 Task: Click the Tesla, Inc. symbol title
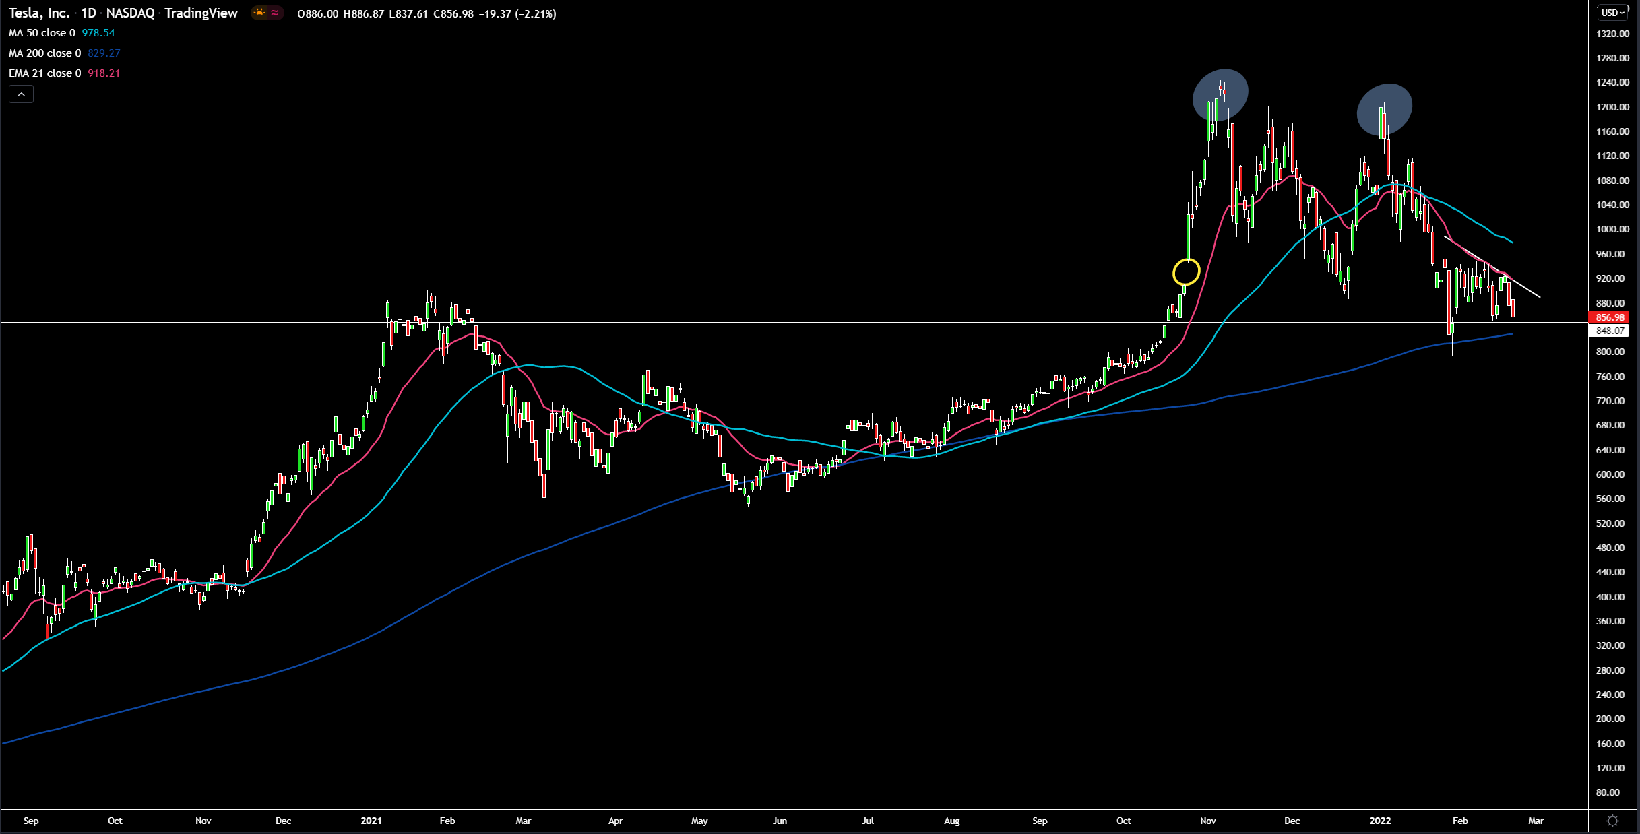point(39,13)
